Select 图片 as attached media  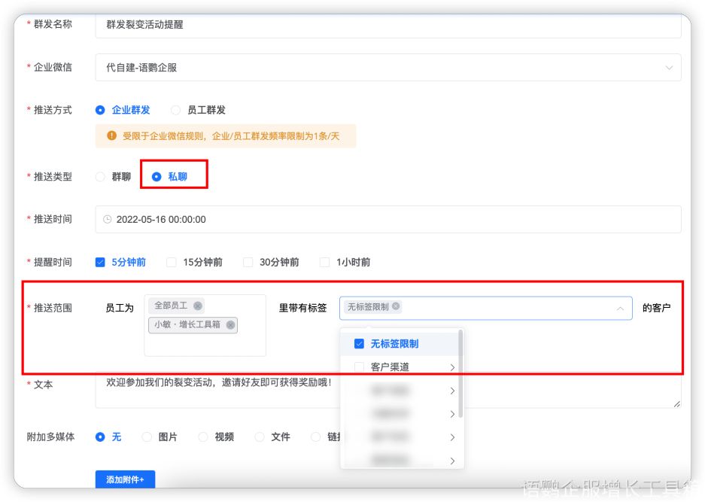pos(147,437)
